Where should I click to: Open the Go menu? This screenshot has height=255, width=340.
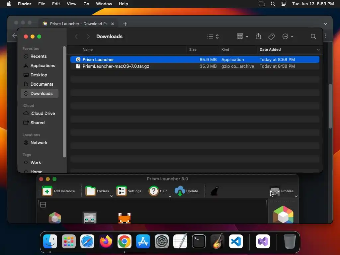point(86,4)
